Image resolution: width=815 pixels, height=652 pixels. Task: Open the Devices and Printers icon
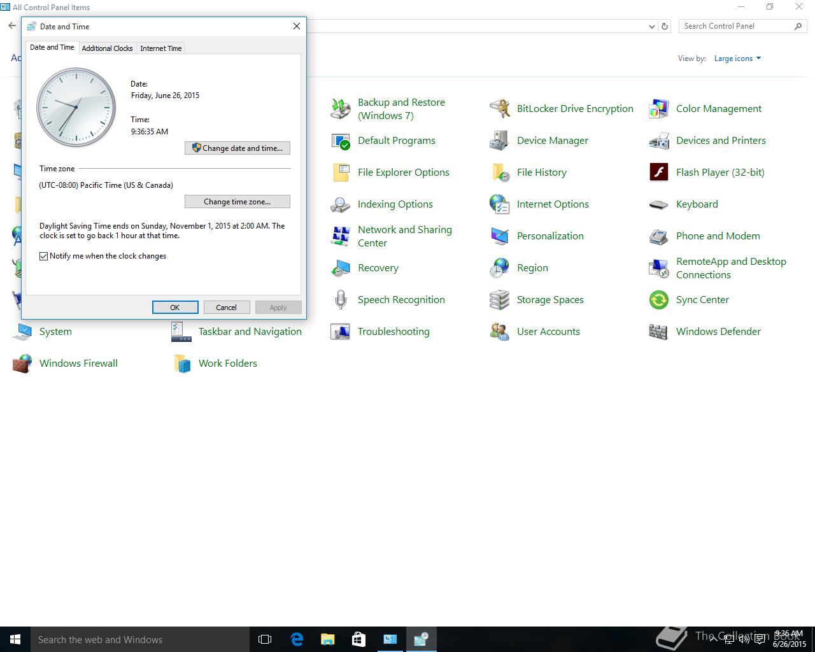(659, 141)
